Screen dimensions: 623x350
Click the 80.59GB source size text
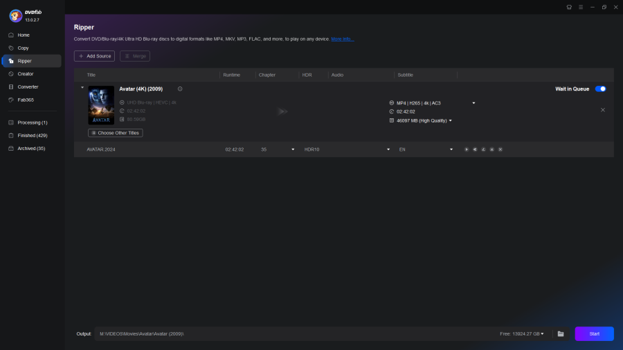136,120
